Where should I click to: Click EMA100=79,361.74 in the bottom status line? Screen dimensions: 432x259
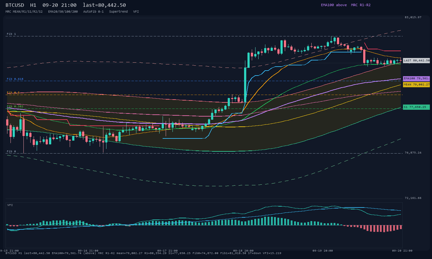click(x=66, y=253)
